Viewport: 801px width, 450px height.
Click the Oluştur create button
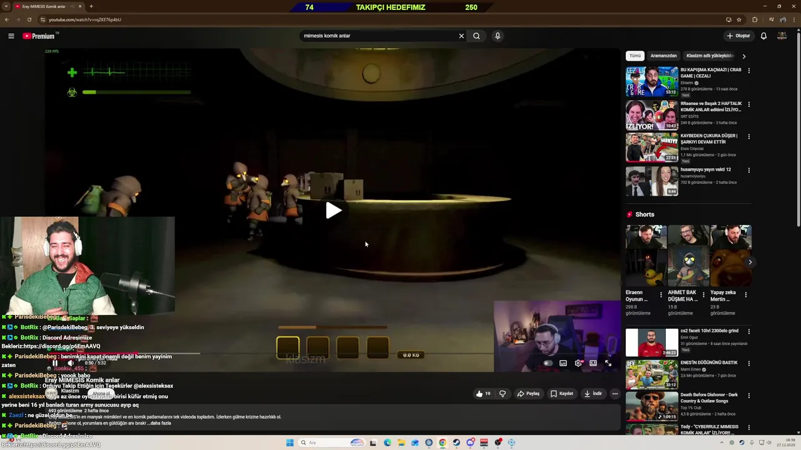pos(738,36)
